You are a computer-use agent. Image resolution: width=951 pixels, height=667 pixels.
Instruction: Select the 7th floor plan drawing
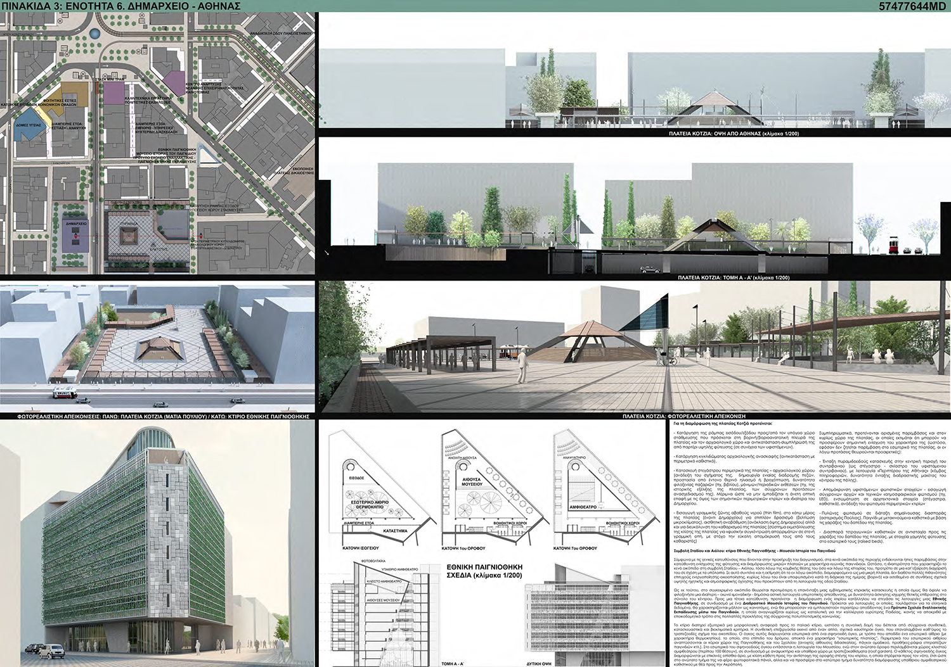click(x=605, y=488)
